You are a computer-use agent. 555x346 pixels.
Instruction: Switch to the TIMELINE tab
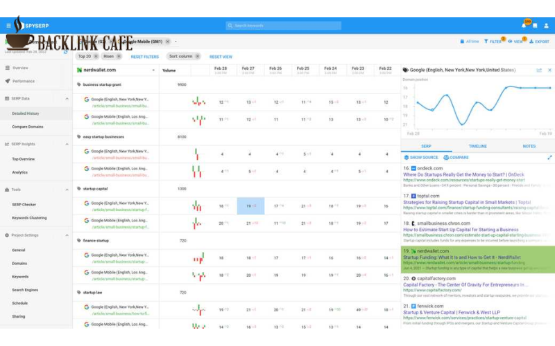click(478, 146)
